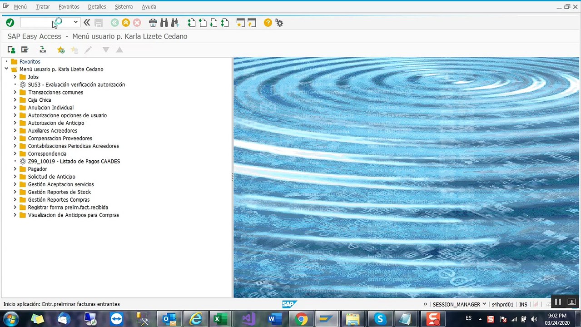Expand the Caja Chica folder
Viewport: 581px width, 327px height.
coord(15,100)
